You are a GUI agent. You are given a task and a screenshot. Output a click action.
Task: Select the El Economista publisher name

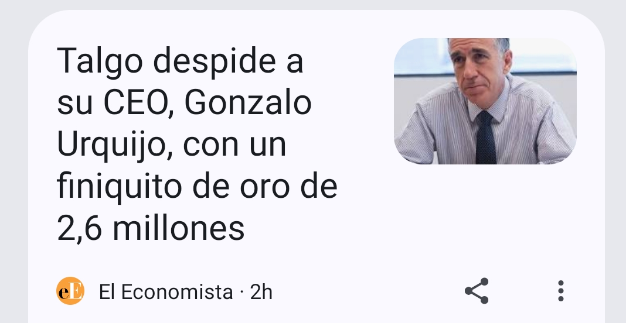click(166, 292)
